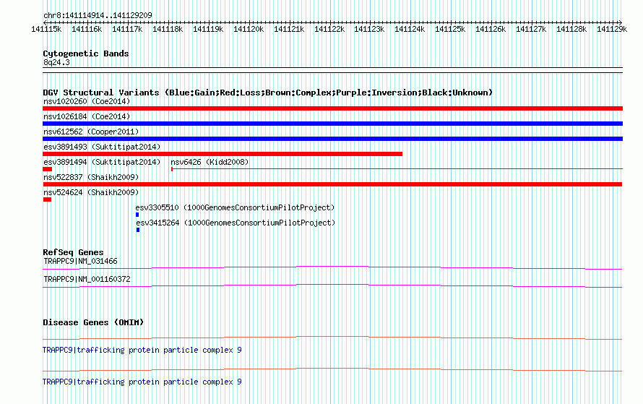Open the esv3891493 (Suktitipat2014) label

point(102,147)
